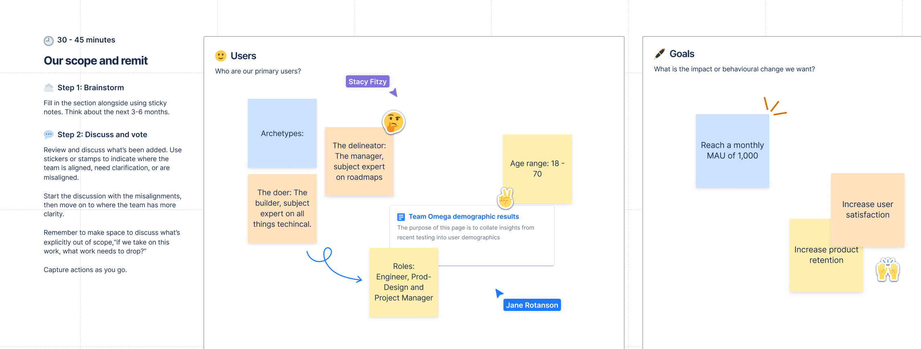Click the page icon on demographic results card
Viewport: 921px width, 349px height.
click(x=401, y=217)
